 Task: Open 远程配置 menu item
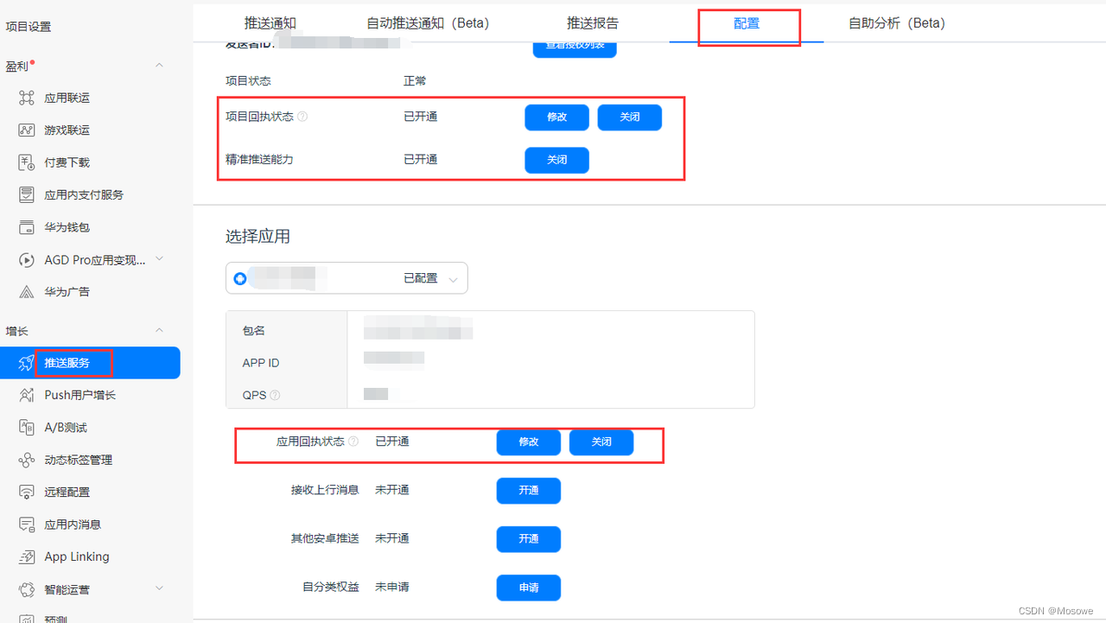(x=67, y=492)
